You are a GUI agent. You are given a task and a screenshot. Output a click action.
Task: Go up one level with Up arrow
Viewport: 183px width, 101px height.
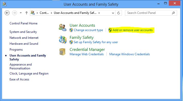(x=27, y=13)
